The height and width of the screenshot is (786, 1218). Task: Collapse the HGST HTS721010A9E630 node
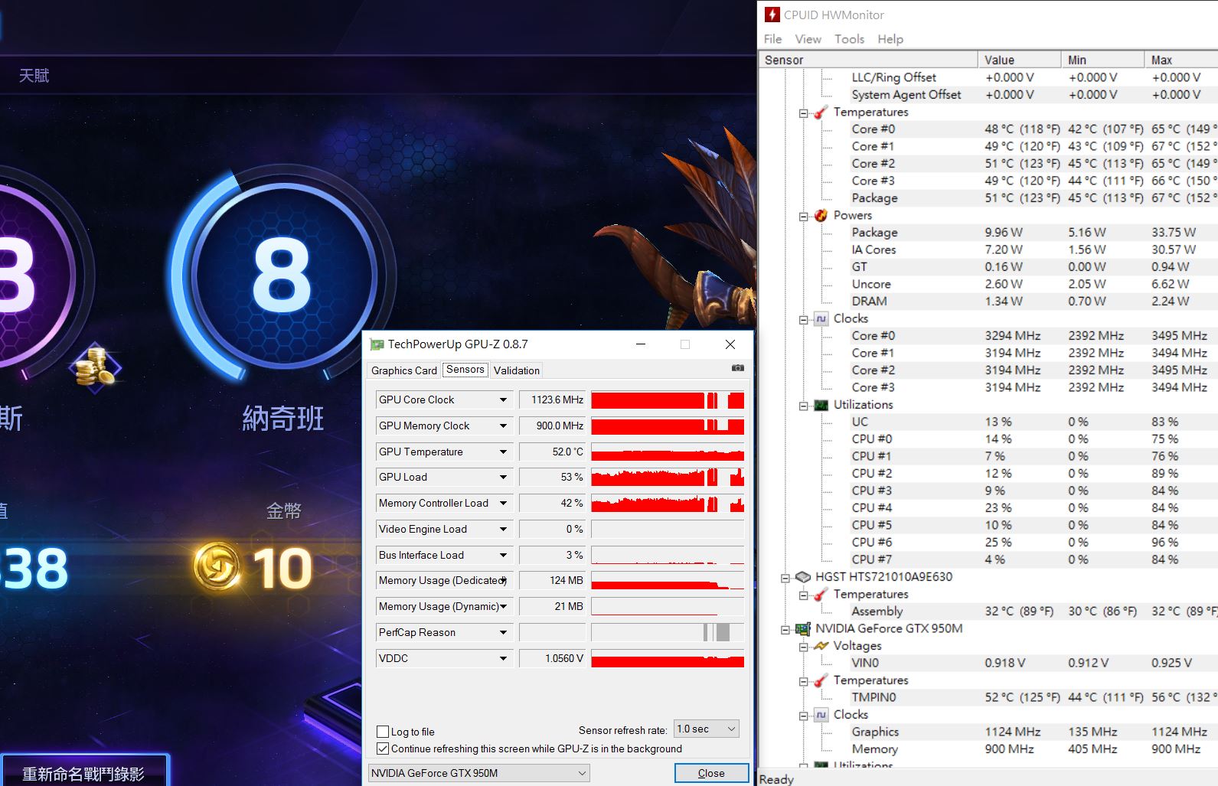tap(785, 578)
